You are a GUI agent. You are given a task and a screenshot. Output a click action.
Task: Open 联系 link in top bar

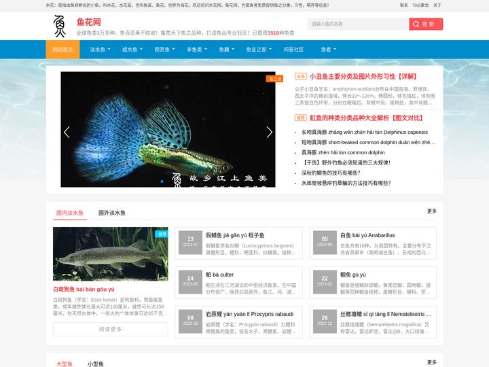pos(404,5)
